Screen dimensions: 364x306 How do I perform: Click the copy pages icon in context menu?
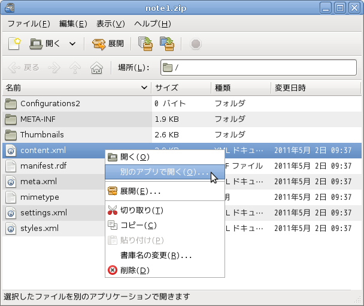[113, 225]
